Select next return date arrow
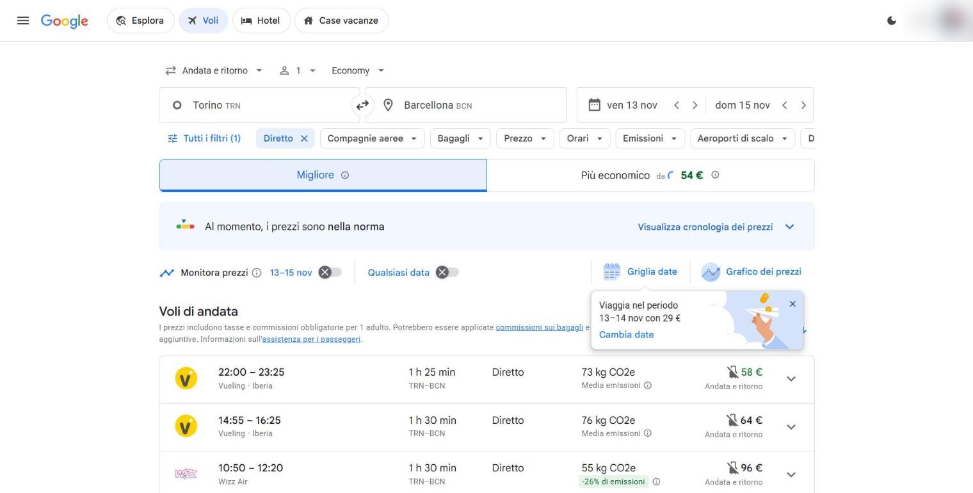Image resolution: width=973 pixels, height=493 pixels. pos(803,105)
